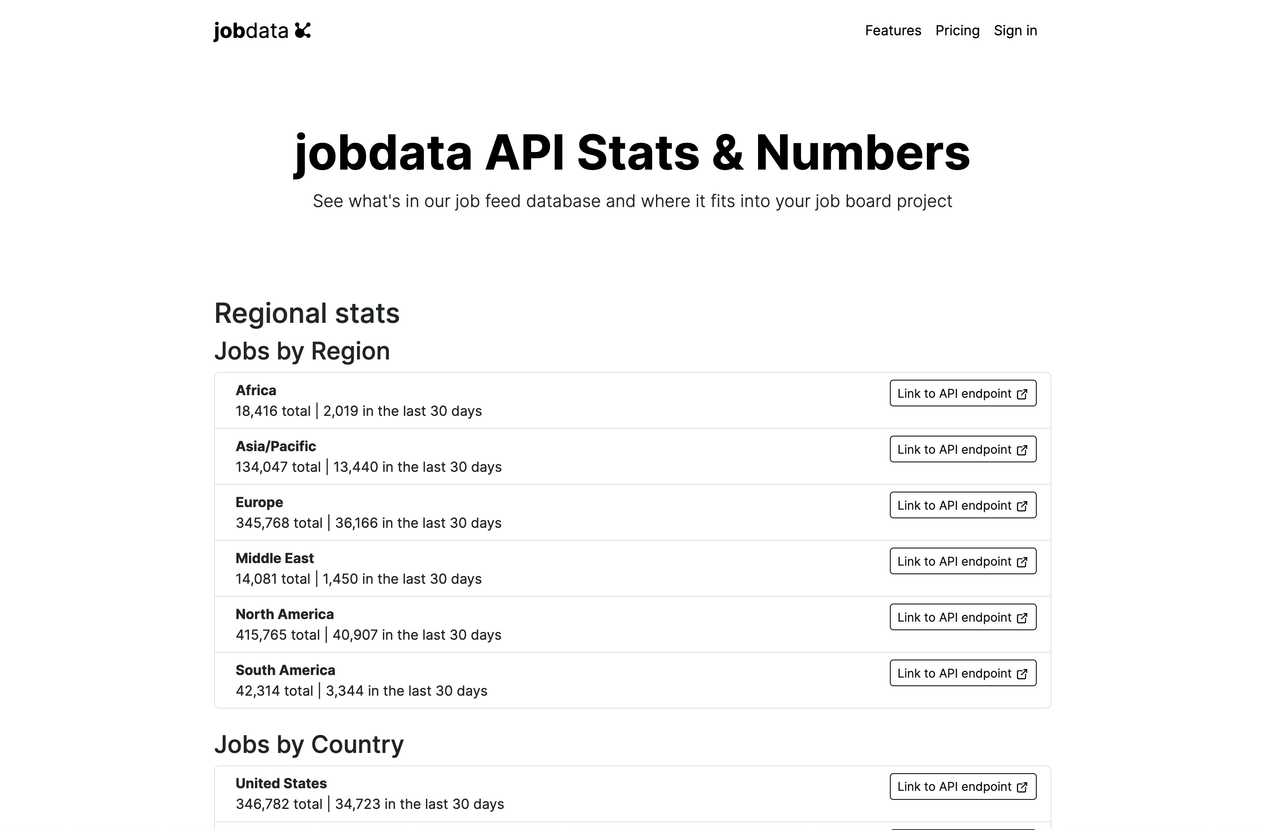Click the United States country name
The height and width of the screenshot is (830, 1262).
click(x=281, y=784)
